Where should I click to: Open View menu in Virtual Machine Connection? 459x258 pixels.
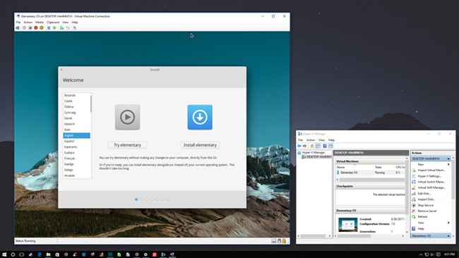[x=65, y=23]
